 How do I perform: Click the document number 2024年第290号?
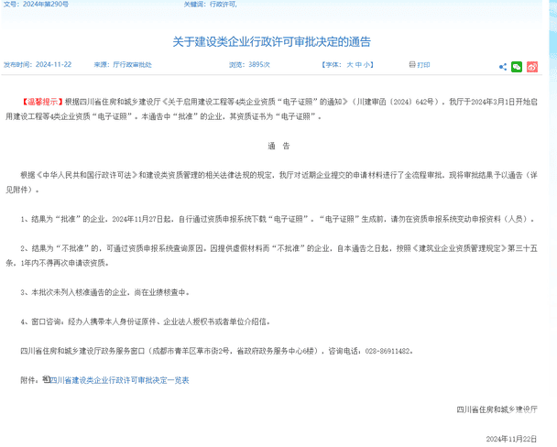coord(49,5)
